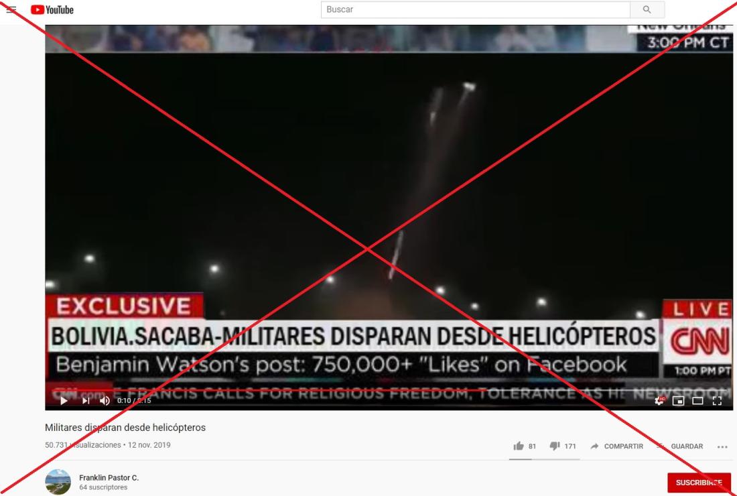
Task: Open the Compartir share option
Action: click(616, 446)
